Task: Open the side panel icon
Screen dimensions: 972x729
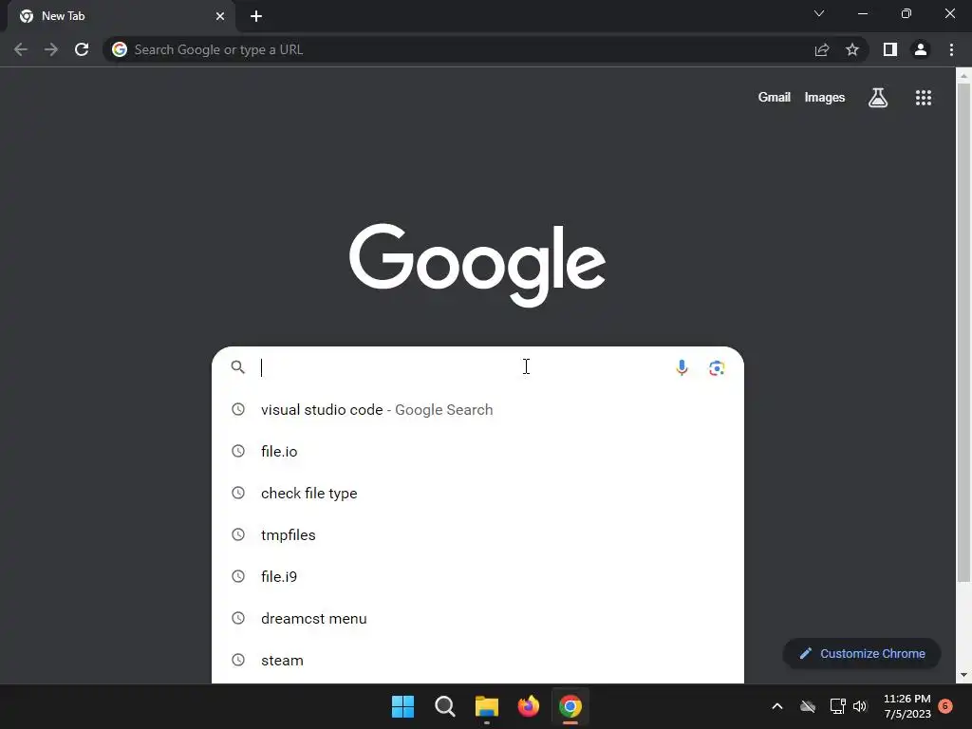Action: tap(890, 49)
